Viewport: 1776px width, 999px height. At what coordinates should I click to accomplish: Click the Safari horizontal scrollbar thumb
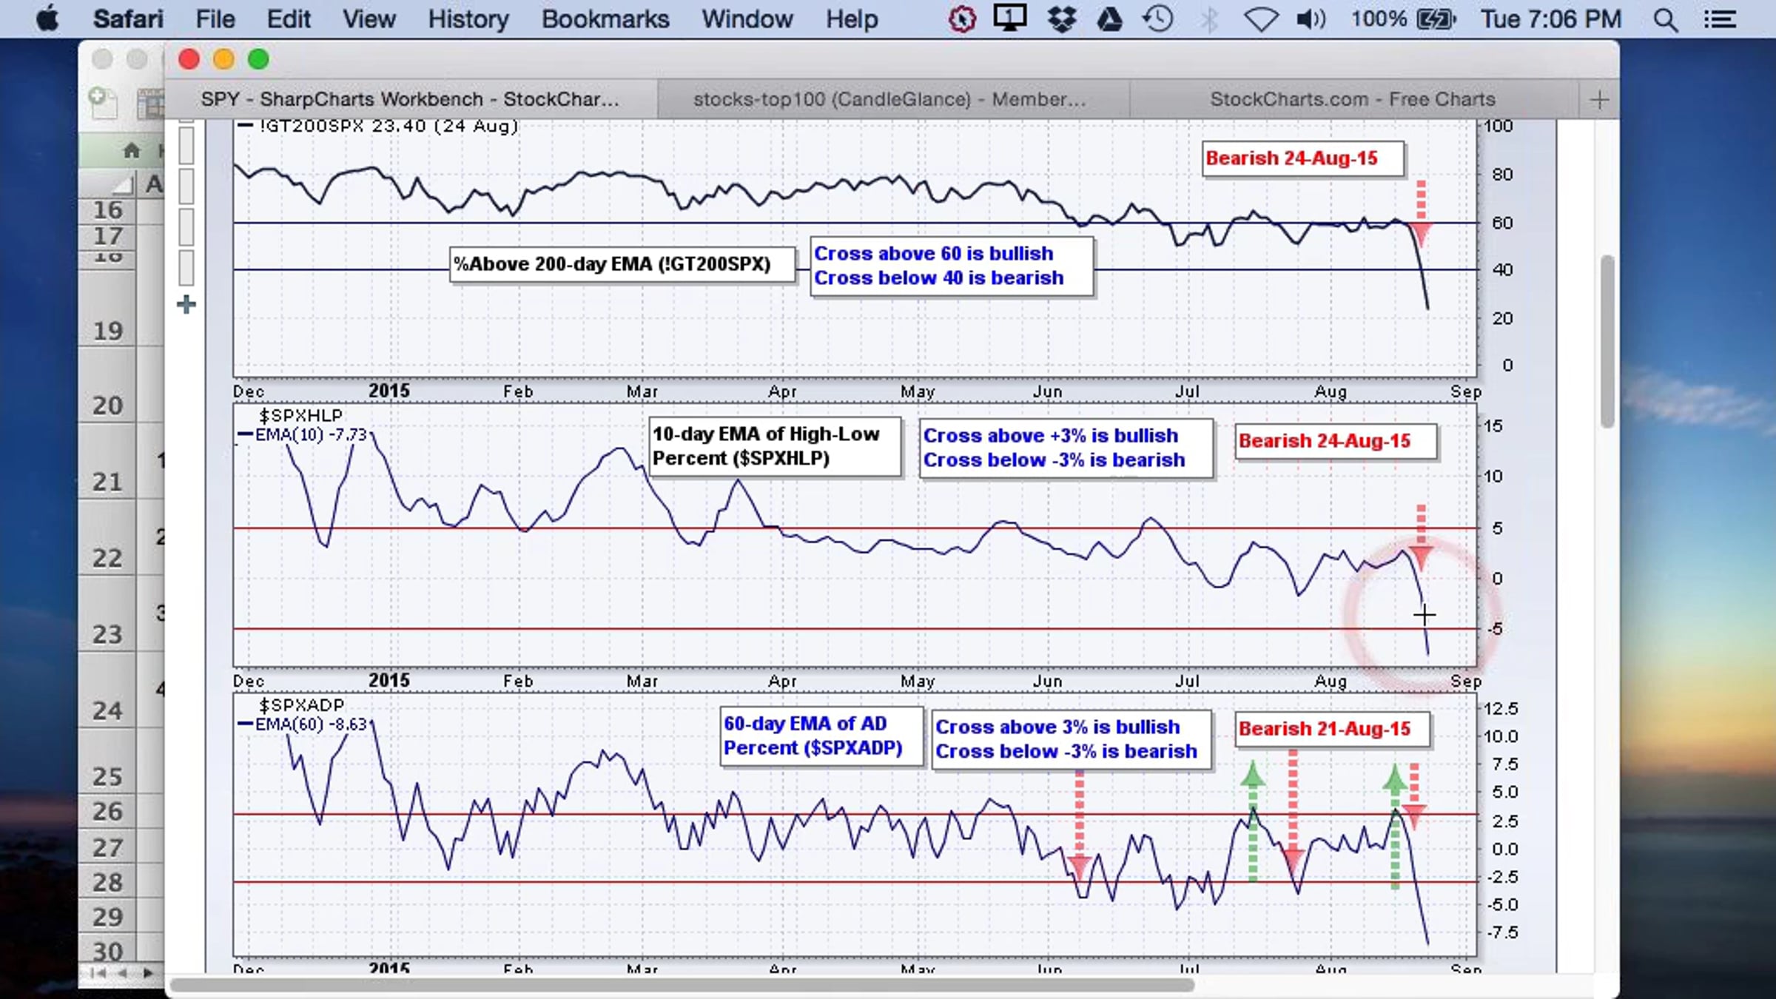point(682,985)
